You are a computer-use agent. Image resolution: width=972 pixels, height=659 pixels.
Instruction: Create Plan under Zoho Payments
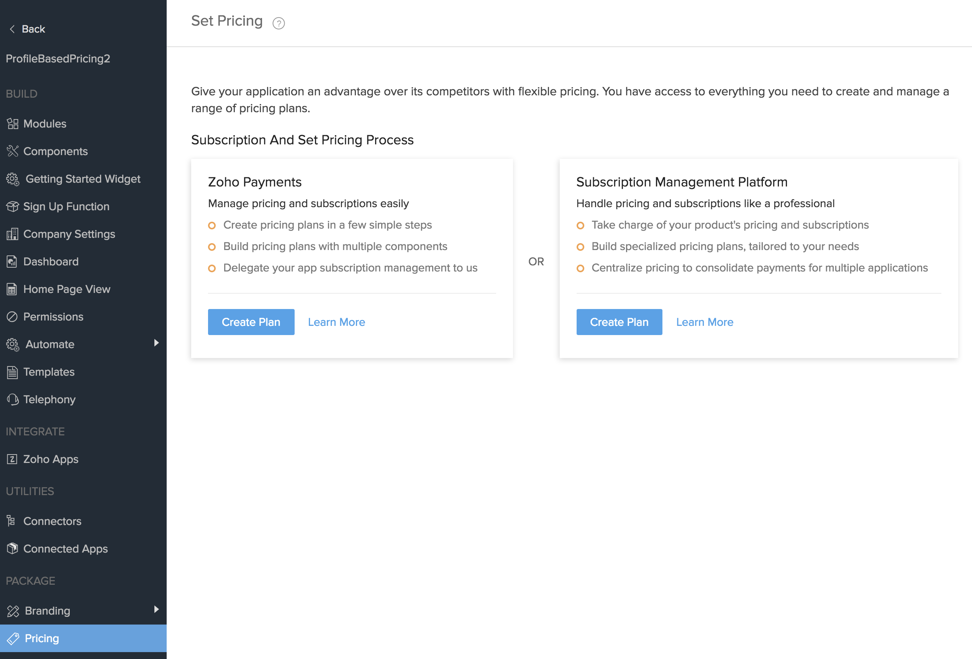251,322
